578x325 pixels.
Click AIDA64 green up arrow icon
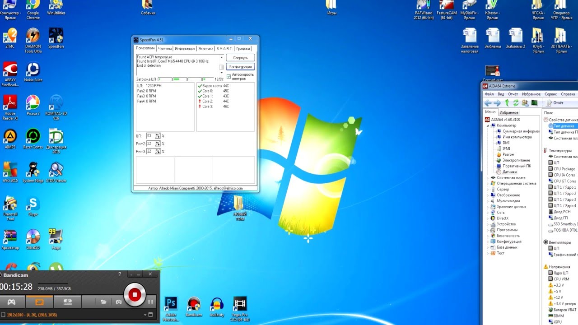click(x=507, y=103)
